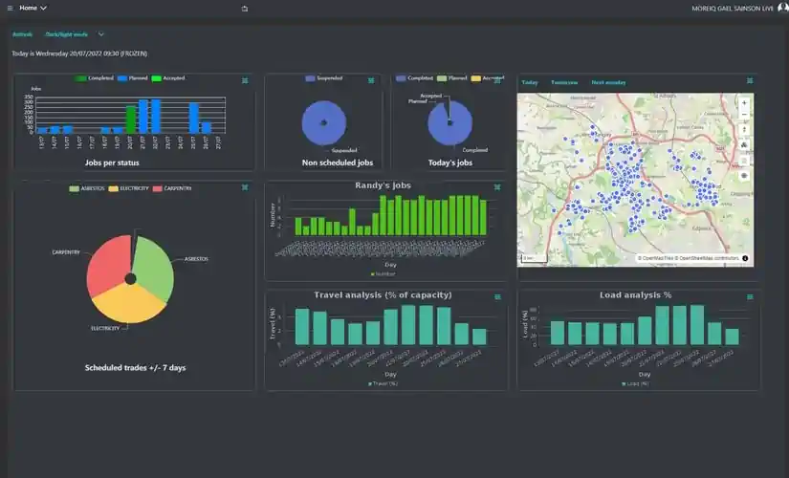Open the Home dropdown menu
789x478 pixels.
[33, 8]
